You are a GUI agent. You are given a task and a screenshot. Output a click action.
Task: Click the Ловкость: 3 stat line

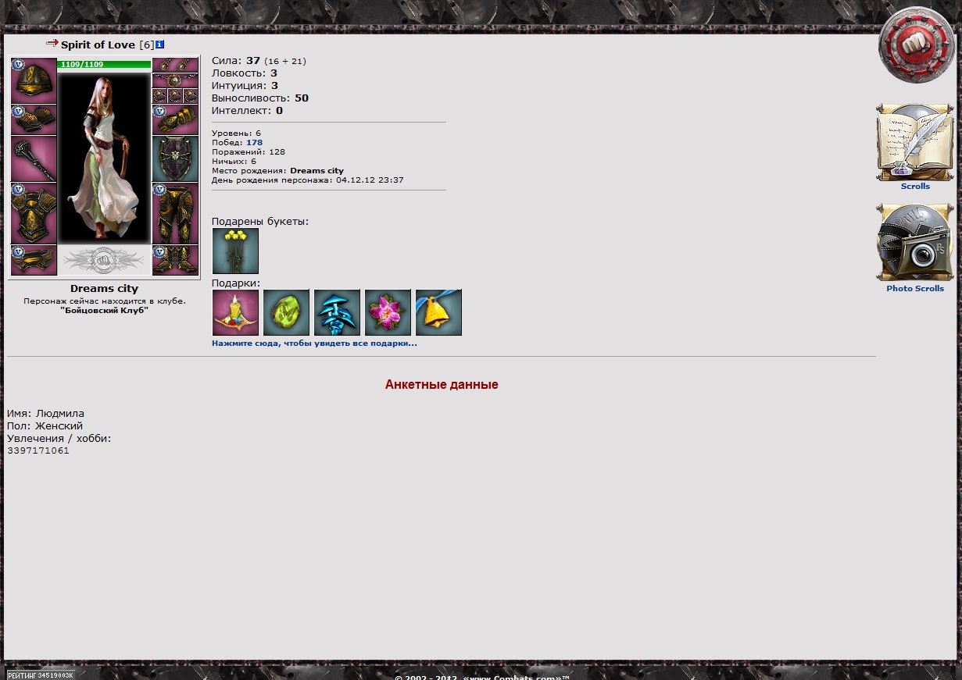click(x=245, y=73)
